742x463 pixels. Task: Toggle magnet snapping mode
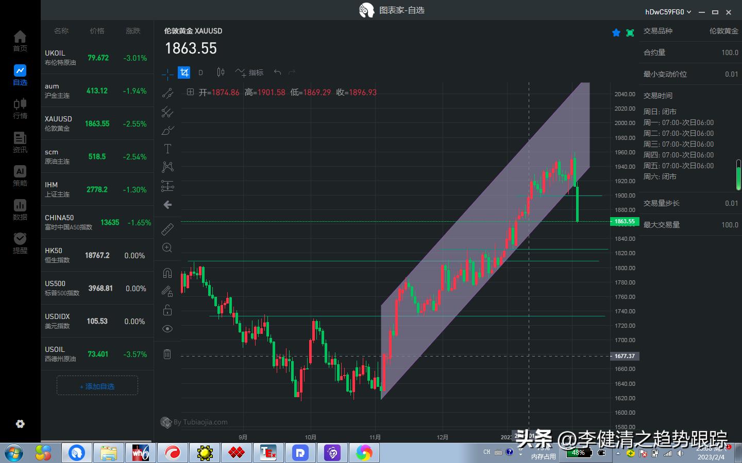click(167, 273)
